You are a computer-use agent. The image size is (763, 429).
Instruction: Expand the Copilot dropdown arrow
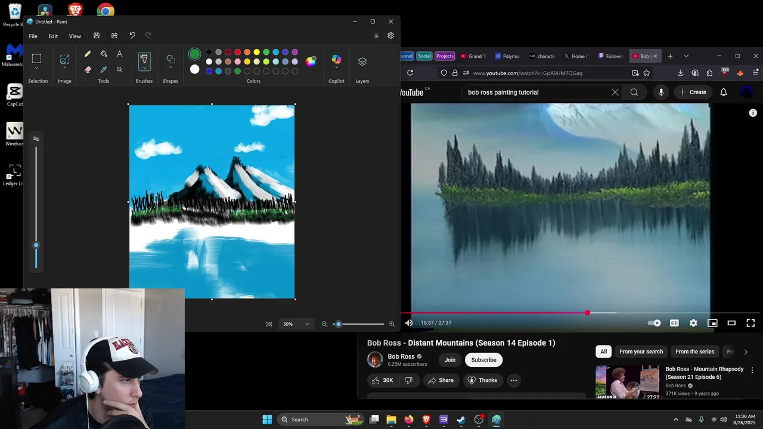(336, 68)
